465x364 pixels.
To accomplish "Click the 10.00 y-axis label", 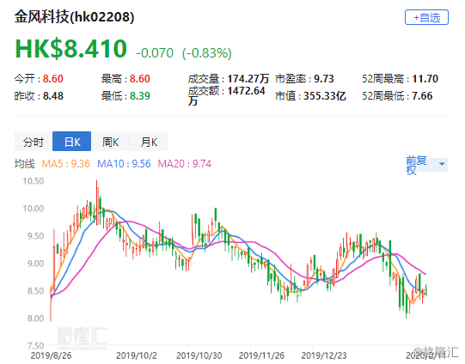I will point(34,209).
